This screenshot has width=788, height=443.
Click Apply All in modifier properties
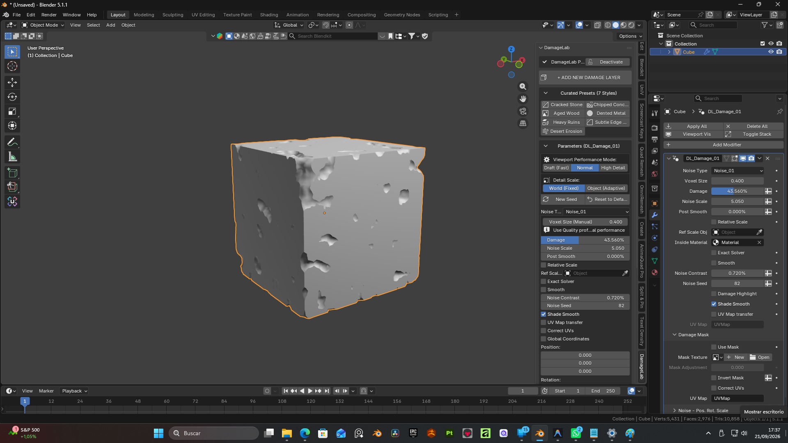[693, 126]
